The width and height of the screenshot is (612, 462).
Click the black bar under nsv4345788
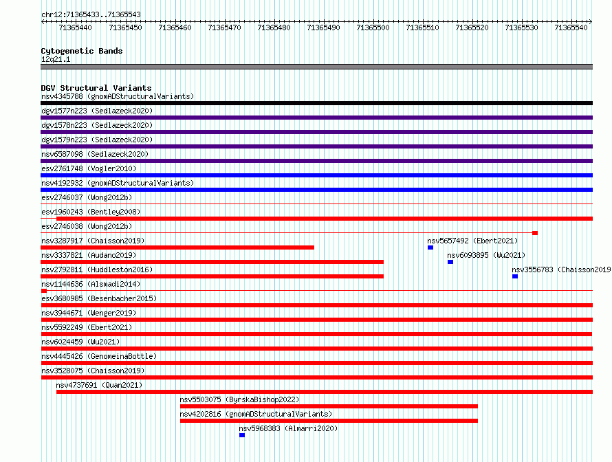pos(316,103)
